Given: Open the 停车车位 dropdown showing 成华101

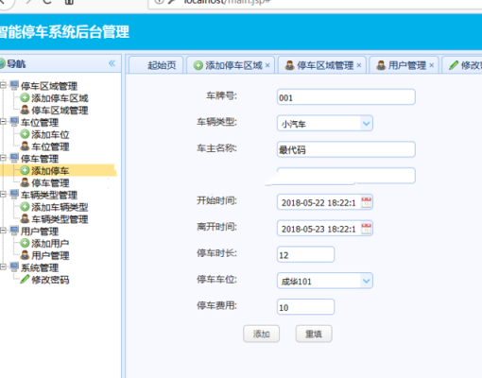Looking at the screenshot, I should [366, 281].
